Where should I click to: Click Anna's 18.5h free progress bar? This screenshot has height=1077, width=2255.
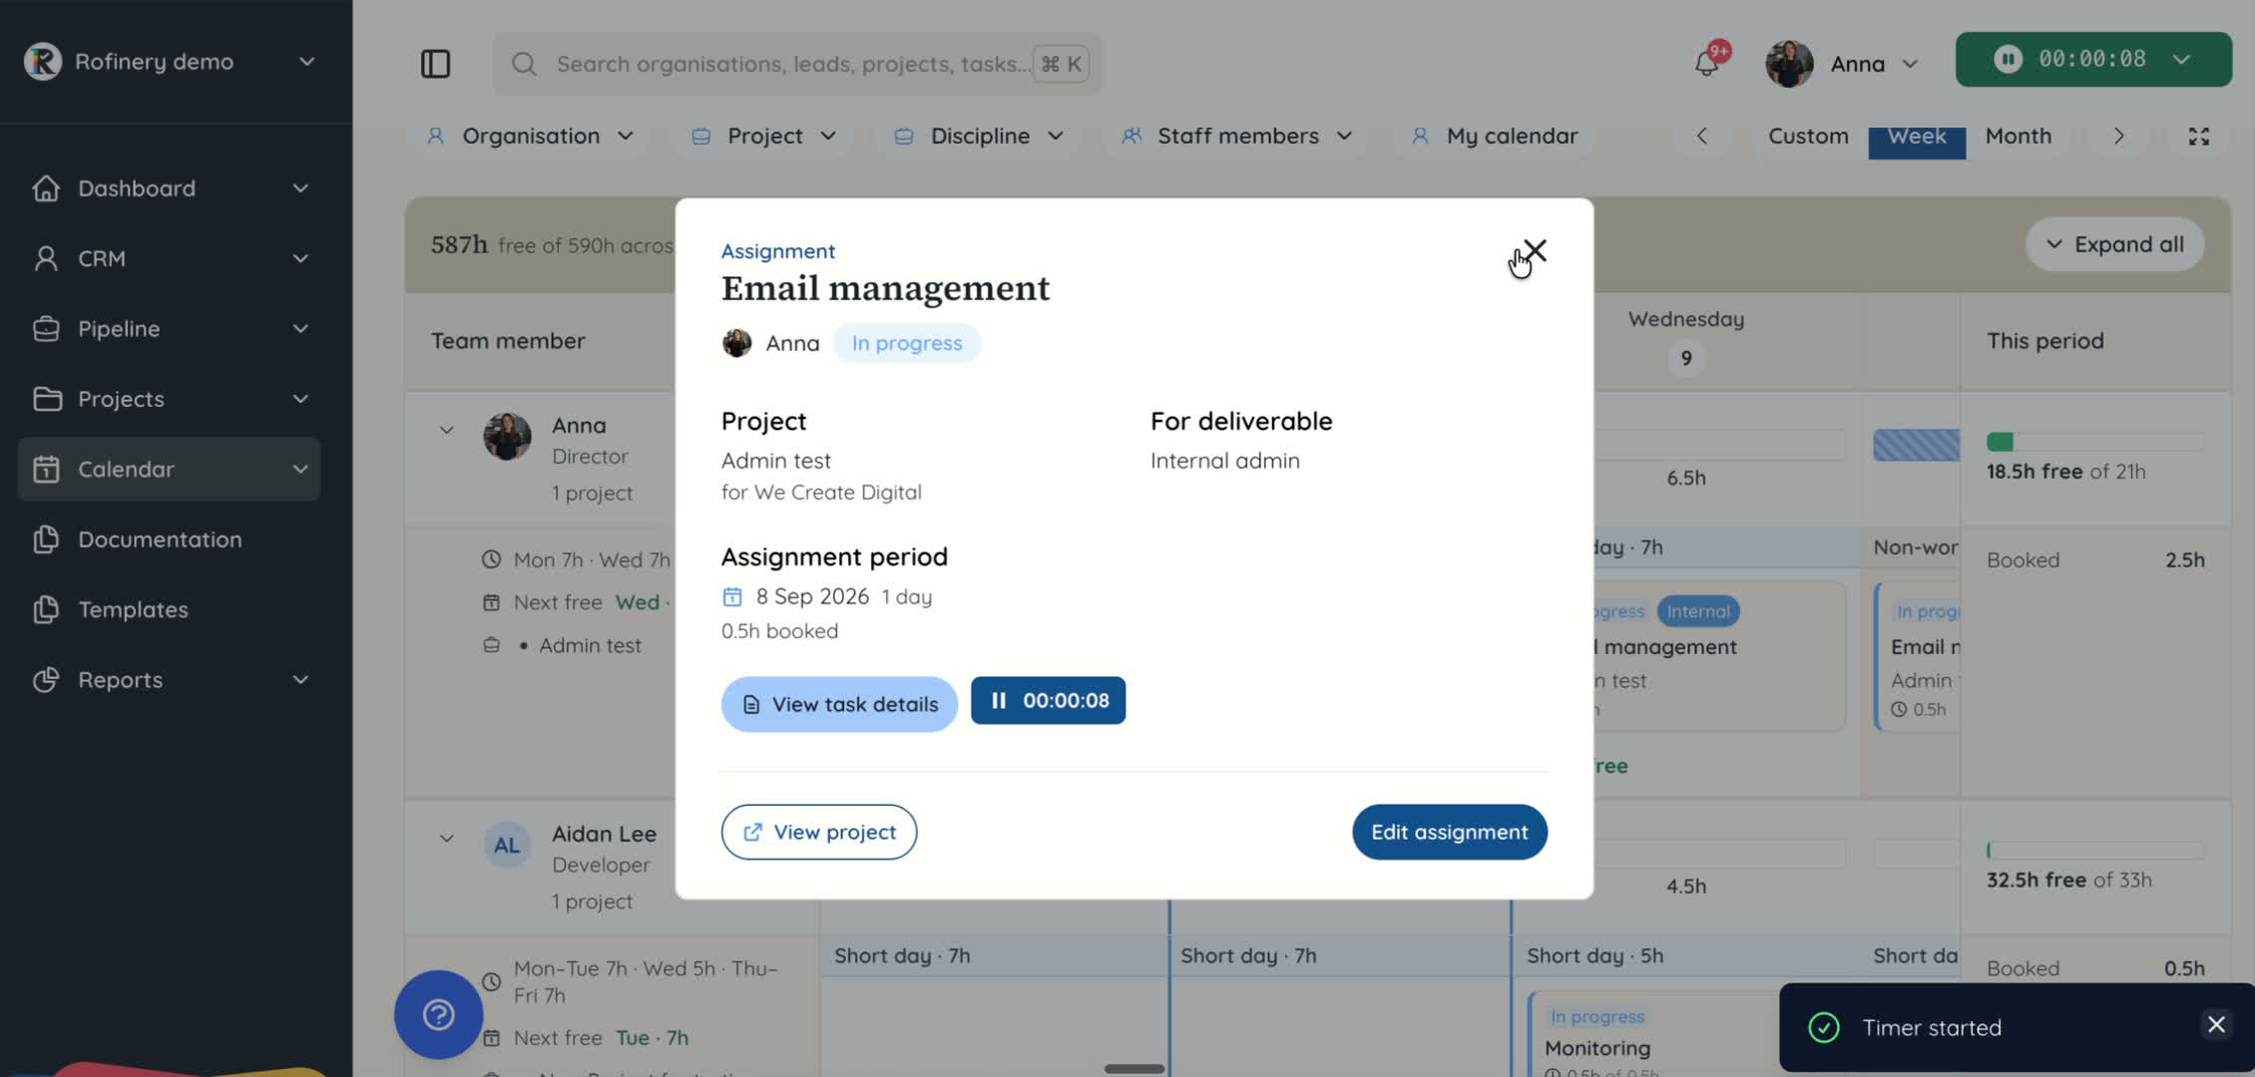[2095, 442]
